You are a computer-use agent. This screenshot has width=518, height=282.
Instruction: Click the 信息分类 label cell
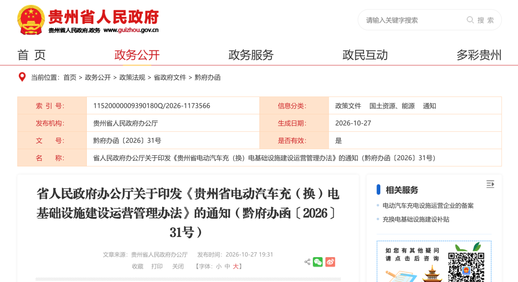294,106
